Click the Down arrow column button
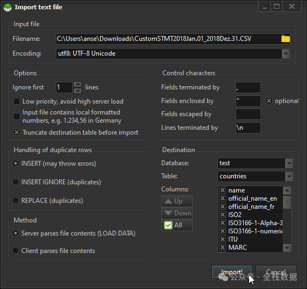Image resolution: width=307 pixels, height=289 pixels. point(177,213)
